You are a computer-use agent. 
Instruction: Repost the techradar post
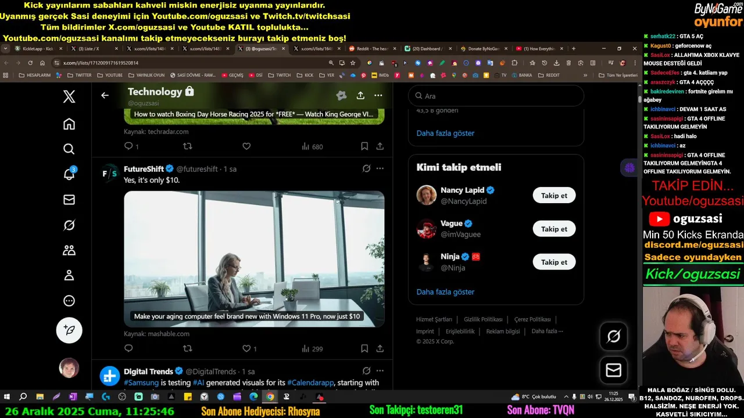pos(187,146)
